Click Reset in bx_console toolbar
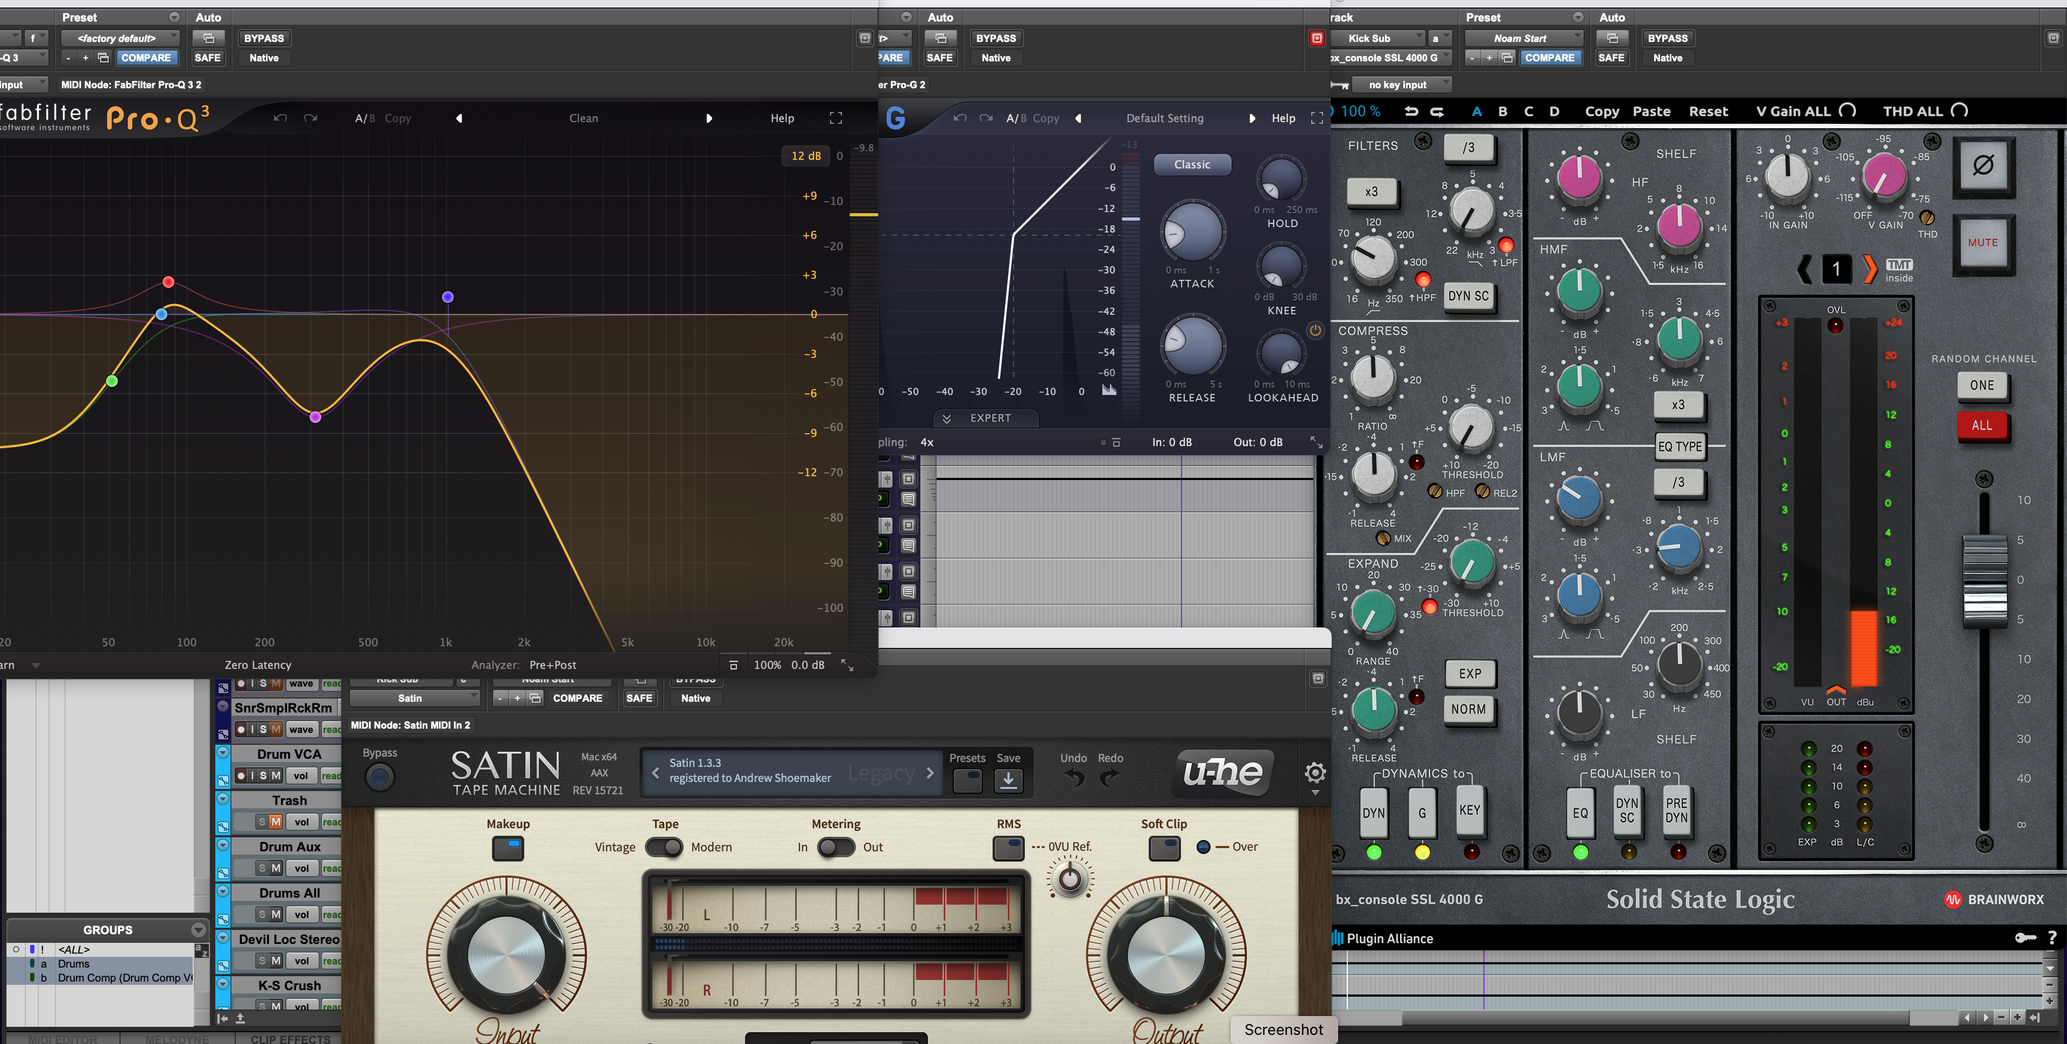This screenshot has width=2067, height=1044. click(1707, 111)
